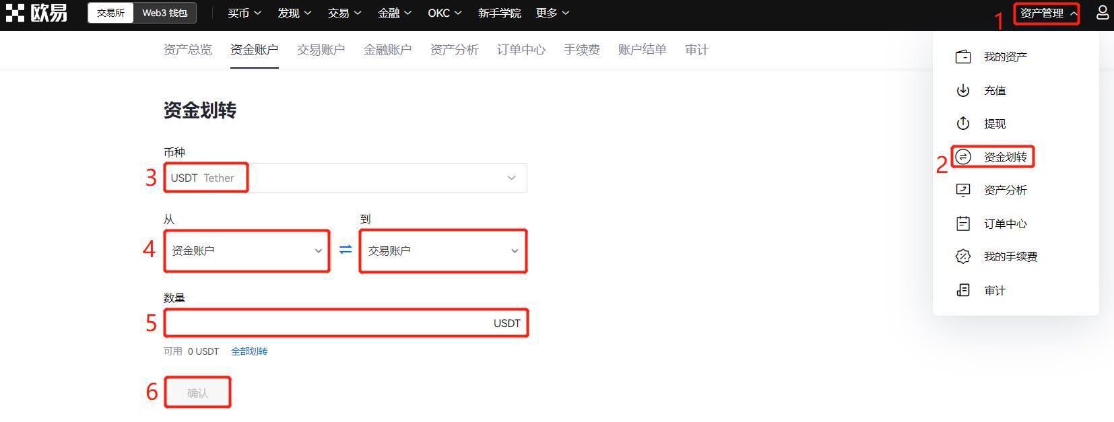Click the 全部划转 link
The height and width of the screenshot is (422, 1114).
pos(249,351)
